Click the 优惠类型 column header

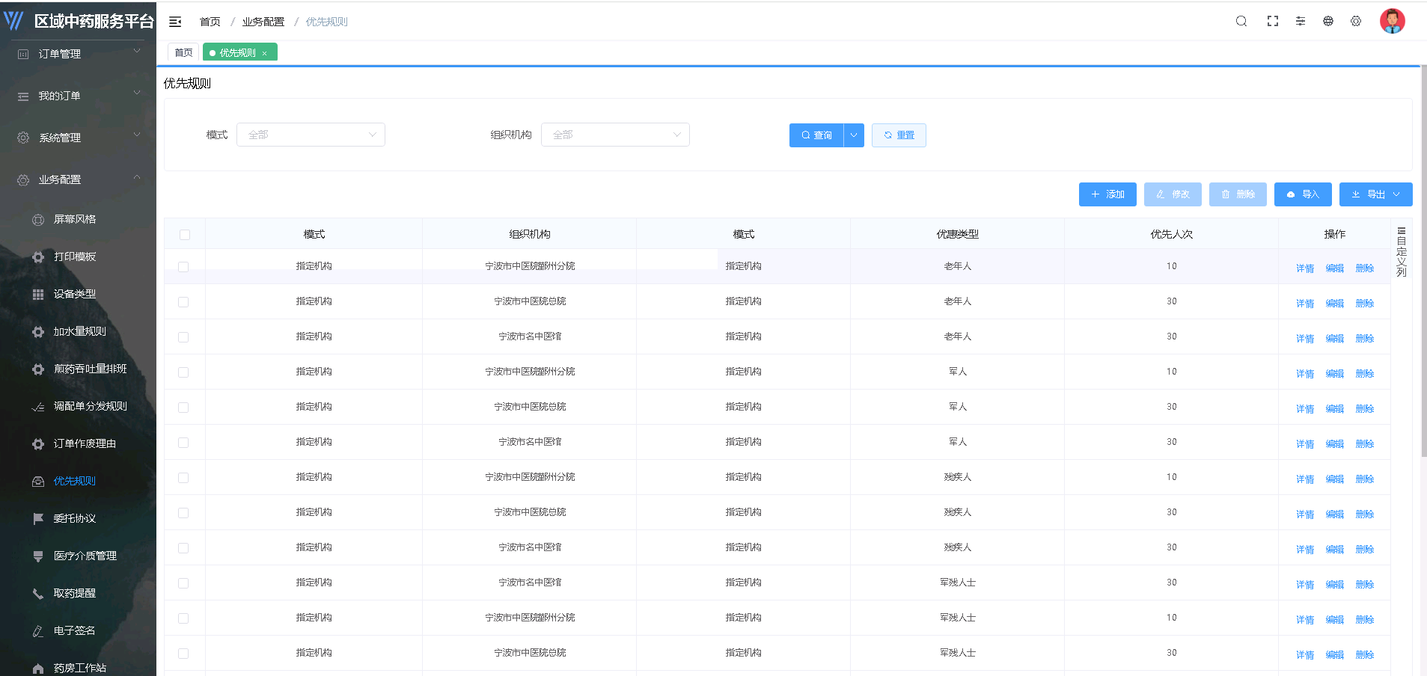click(x=958, y=234)
